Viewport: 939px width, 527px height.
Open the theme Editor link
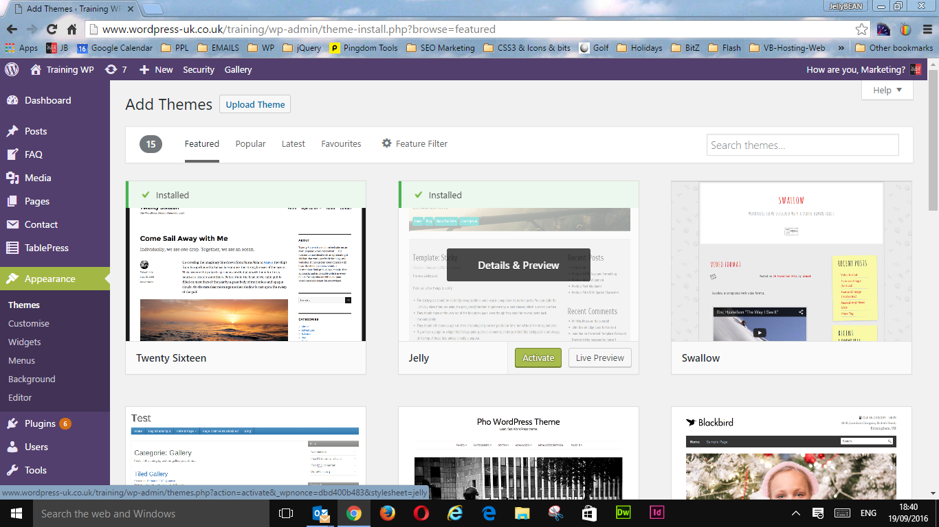(x=20, y=397)
